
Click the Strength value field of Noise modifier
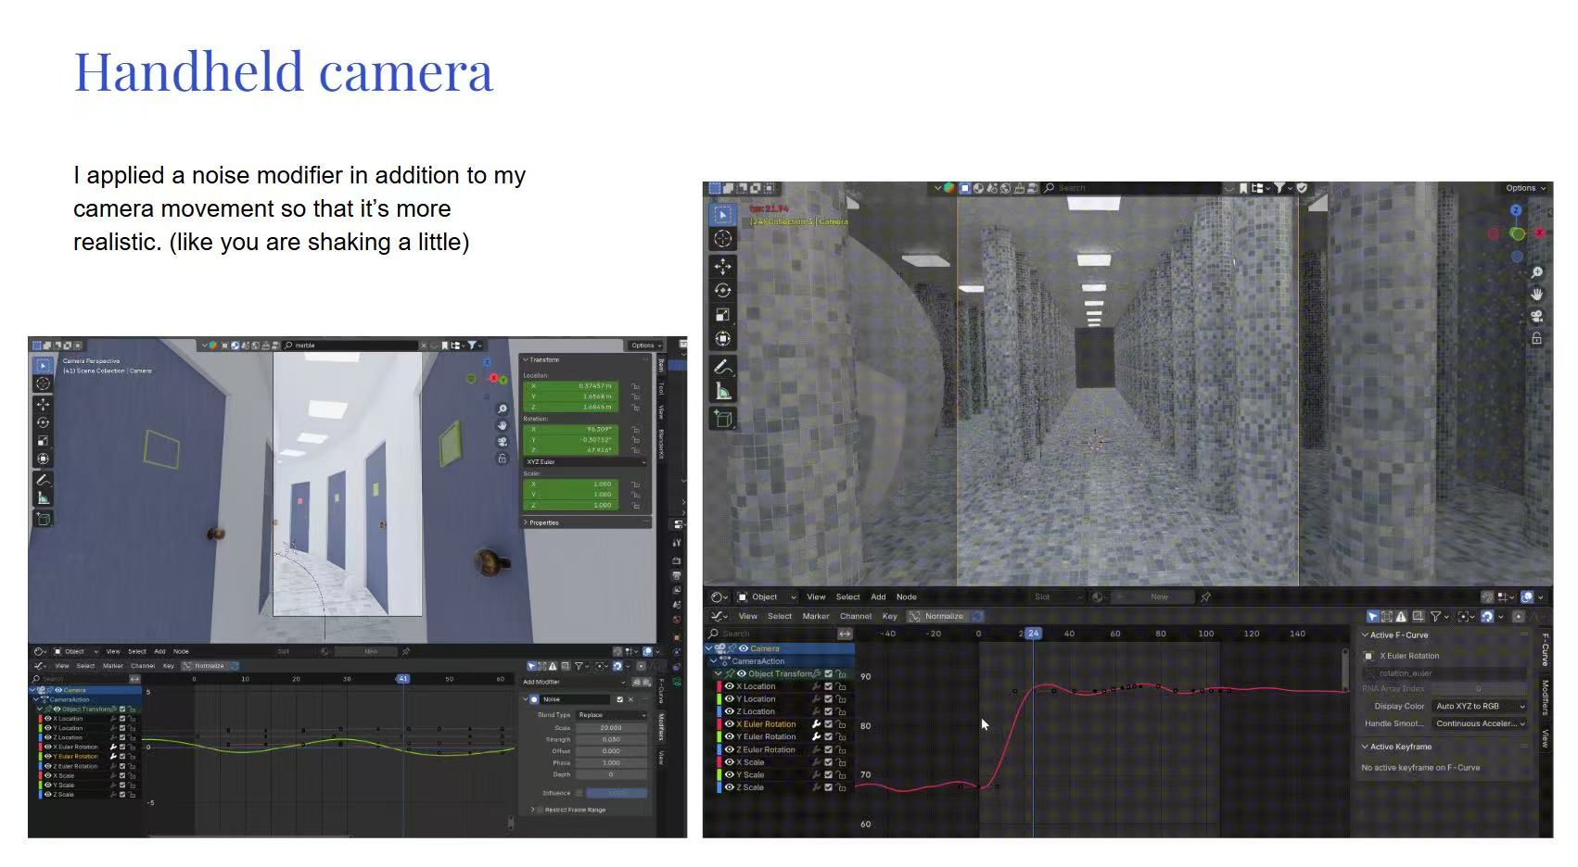click(x=610, y=739)
